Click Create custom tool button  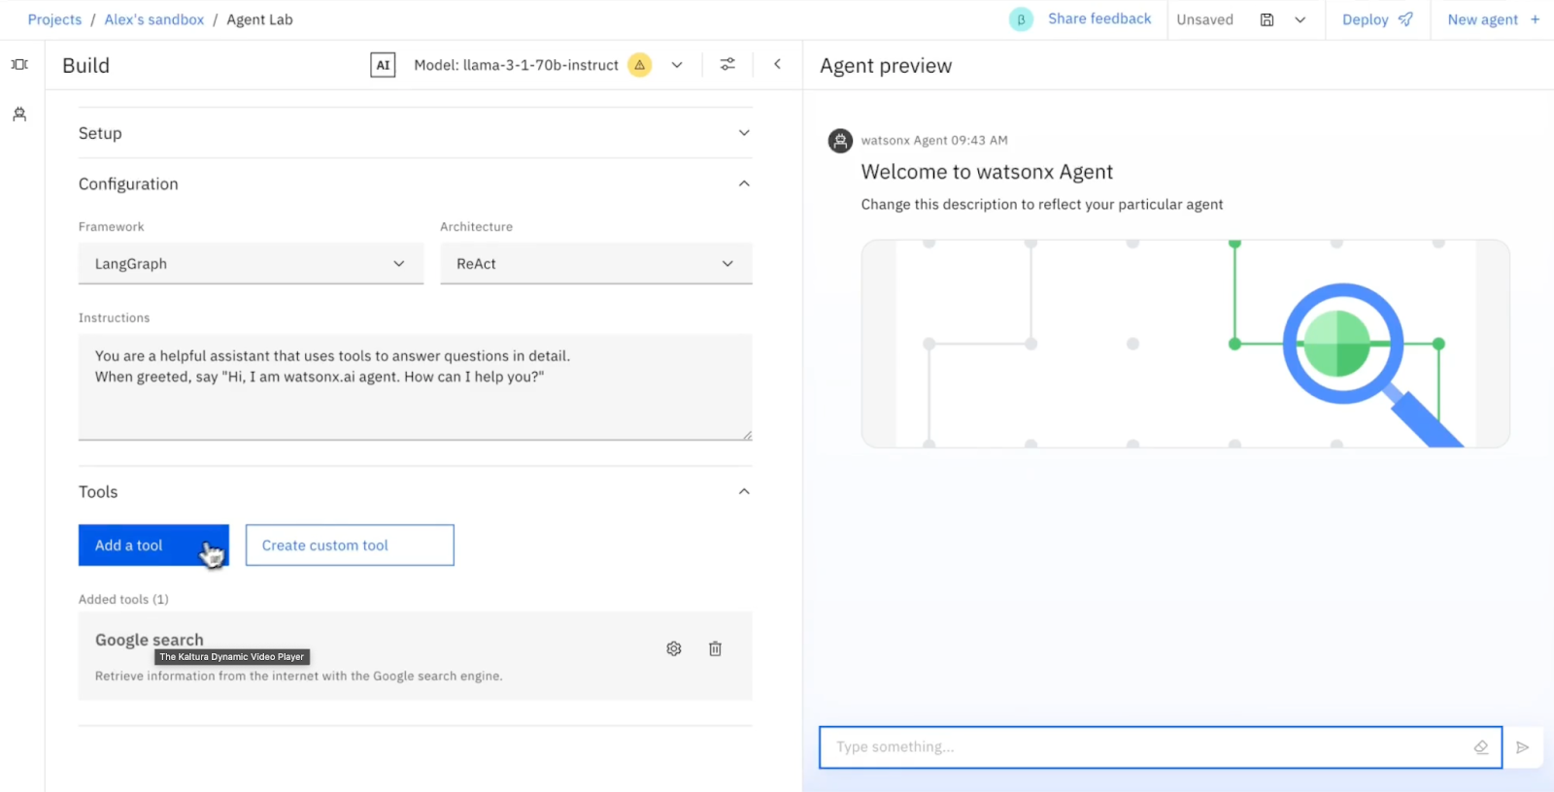pos(350,545)
